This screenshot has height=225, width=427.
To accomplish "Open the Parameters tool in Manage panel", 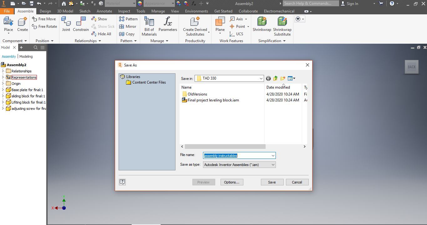I will pos(168,25).
